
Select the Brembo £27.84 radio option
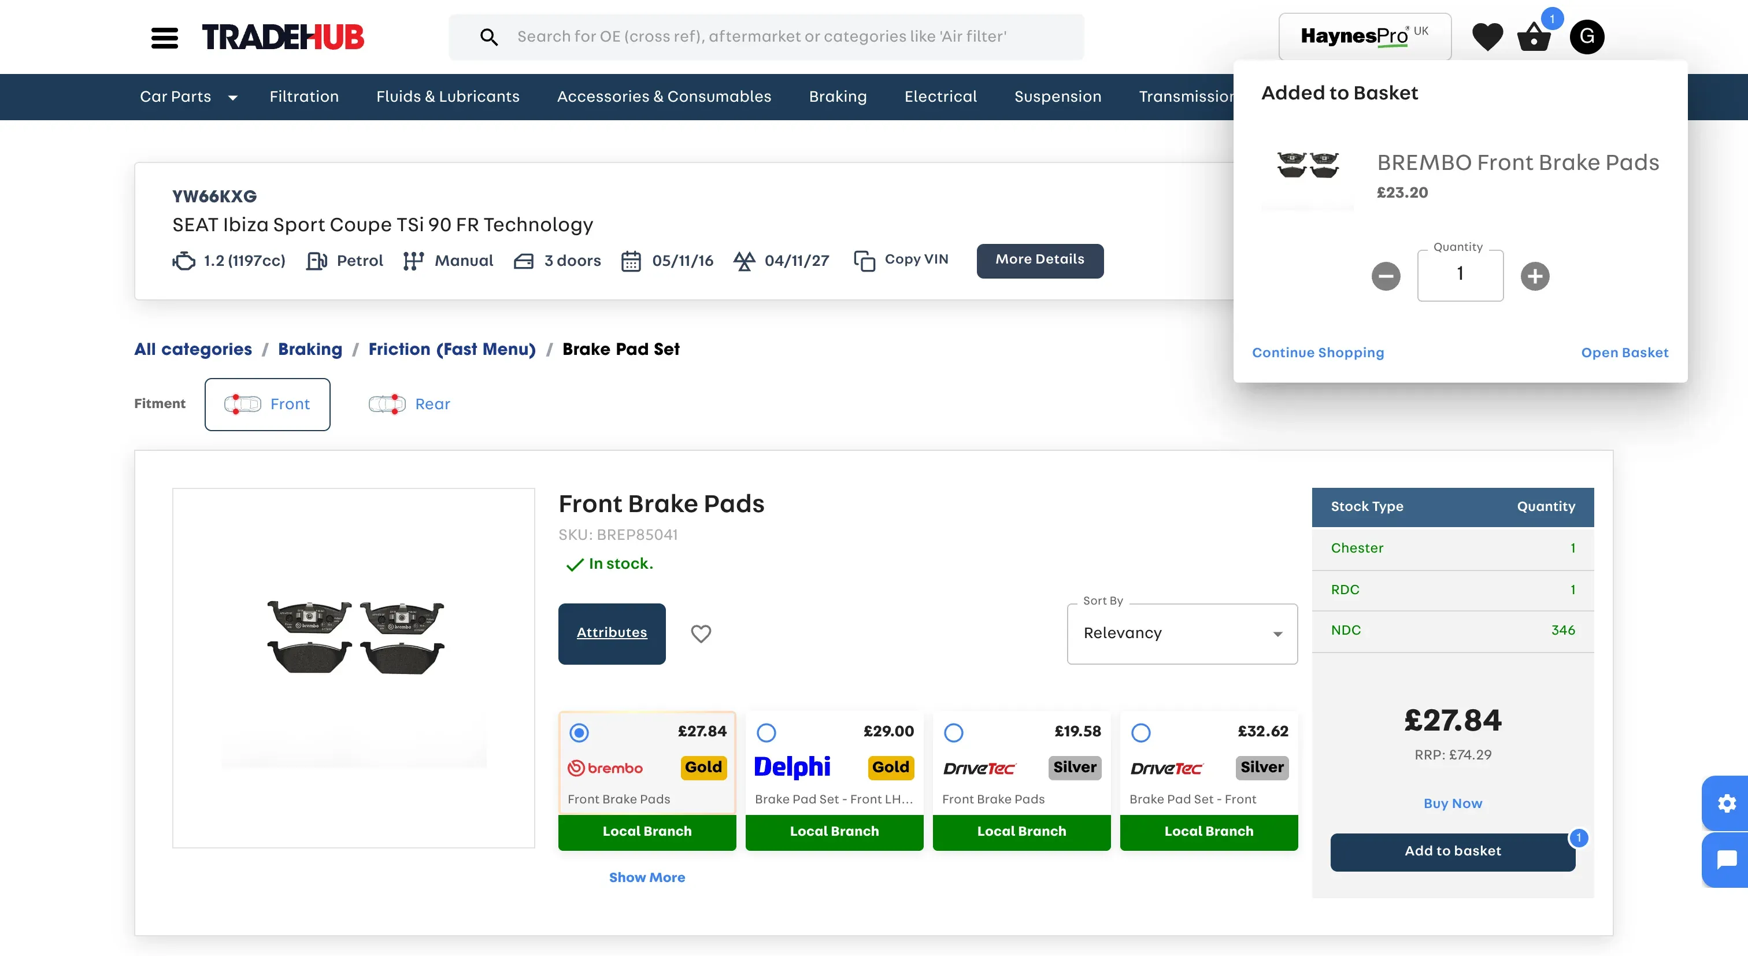tap(579, 733)
